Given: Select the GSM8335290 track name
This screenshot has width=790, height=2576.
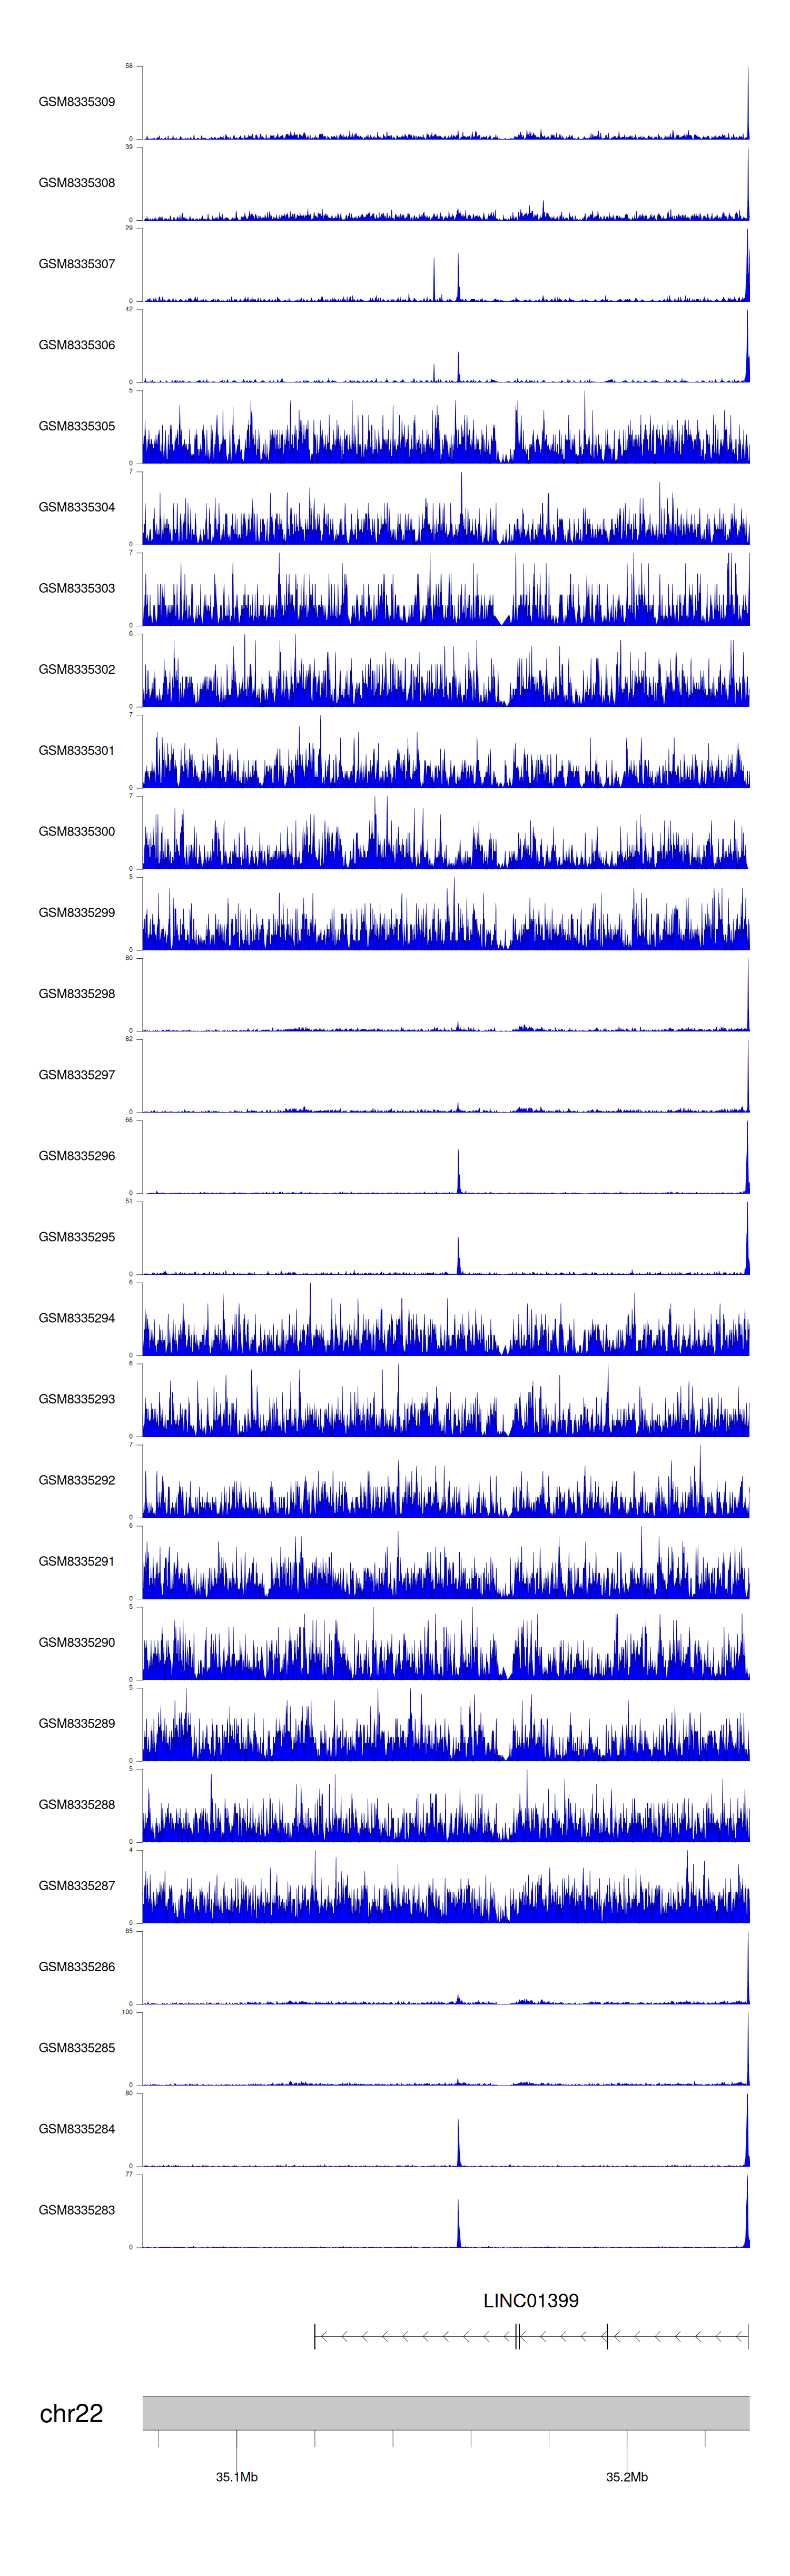Looking at the screenshot, I should click(x=76, y=1642).
